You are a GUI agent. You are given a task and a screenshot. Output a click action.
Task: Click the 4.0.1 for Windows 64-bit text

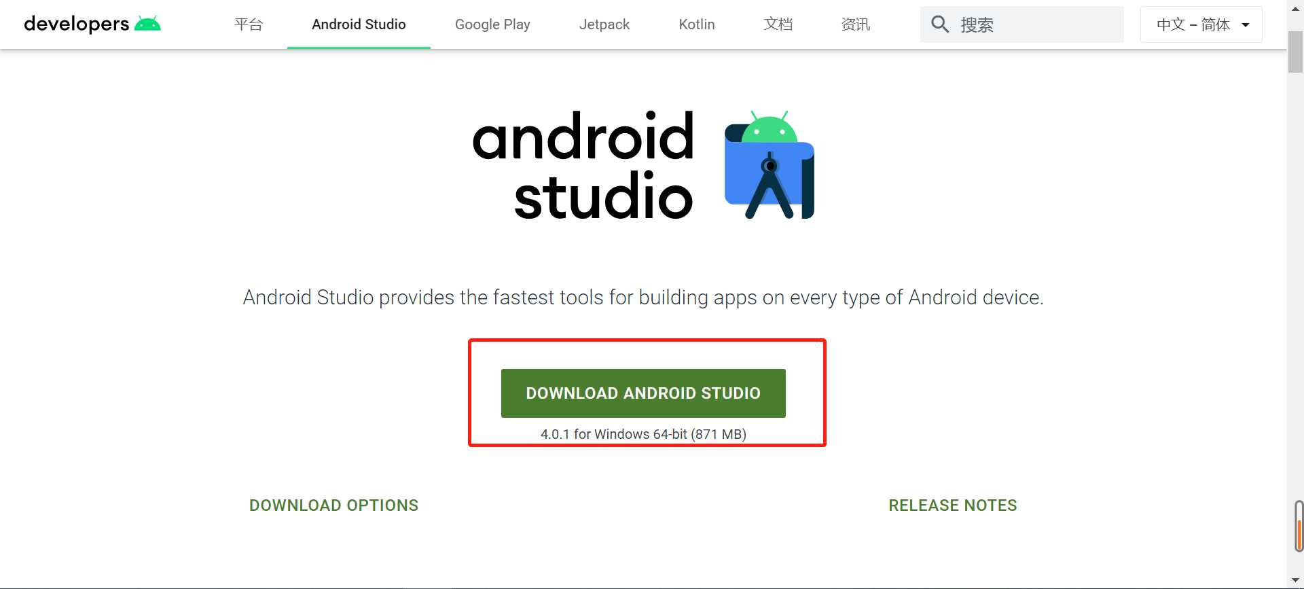pyautogui.click(x=643, y=434)
